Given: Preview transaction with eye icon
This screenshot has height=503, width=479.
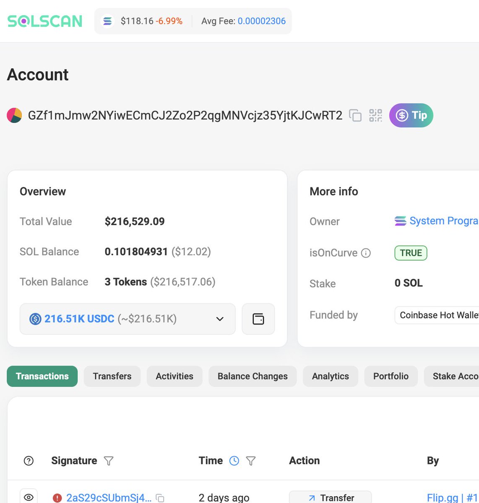Looking at the screenshot, I should [x=29, y=497].
